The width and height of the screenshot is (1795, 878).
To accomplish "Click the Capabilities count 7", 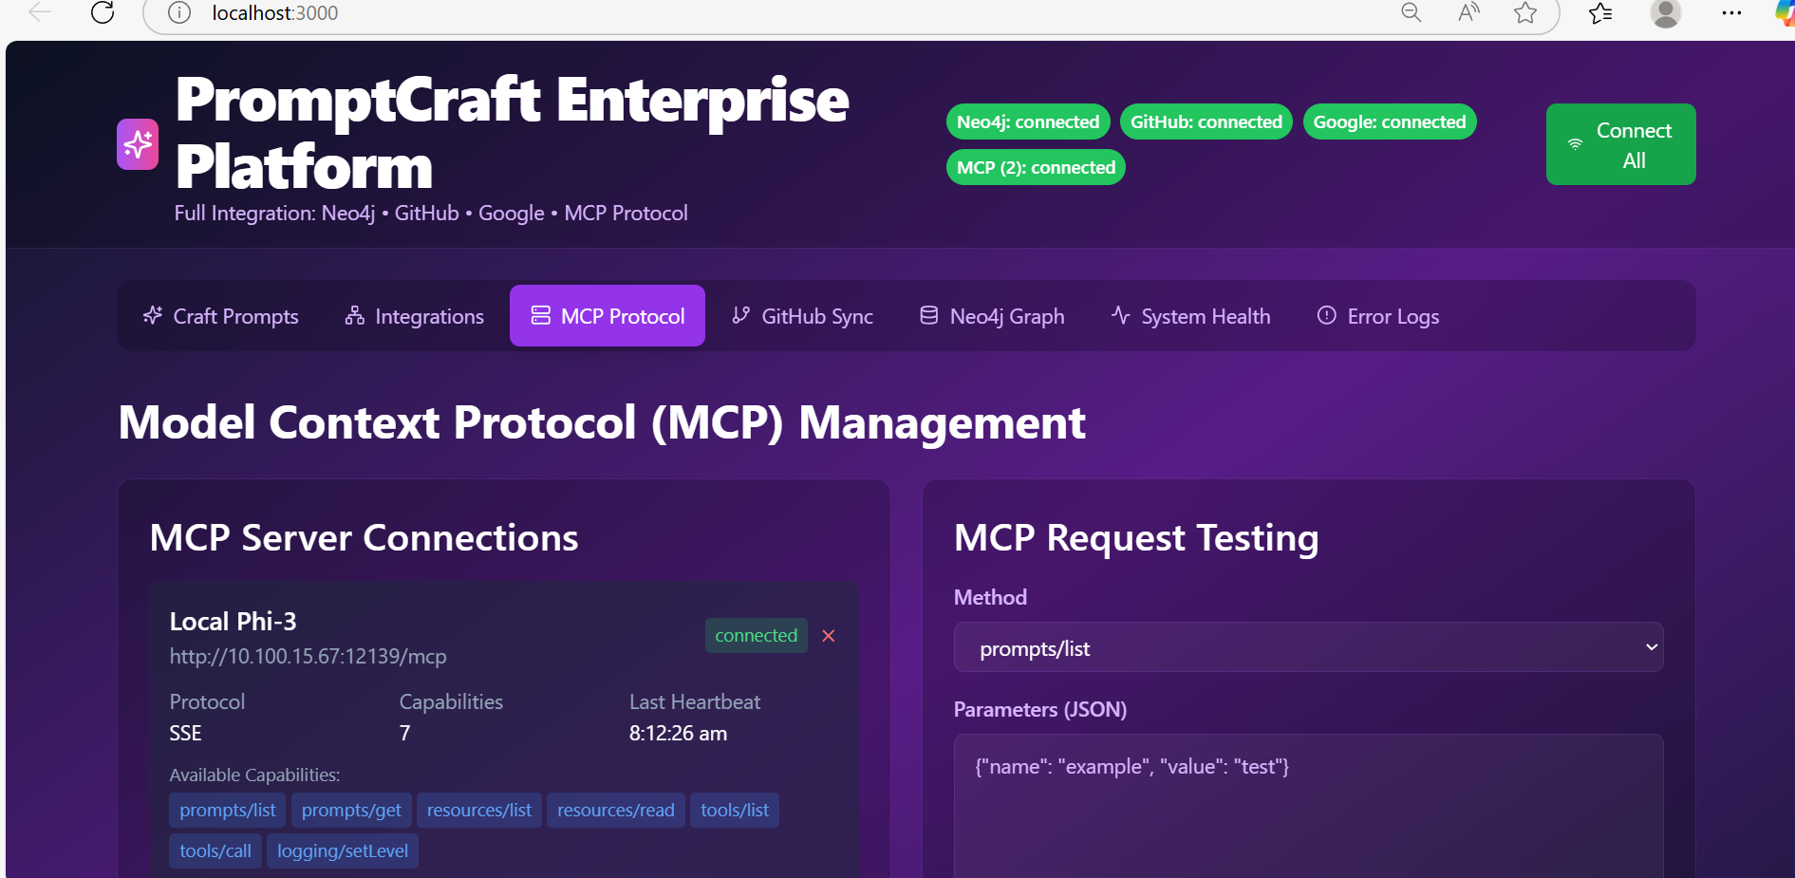I will 404,733.
